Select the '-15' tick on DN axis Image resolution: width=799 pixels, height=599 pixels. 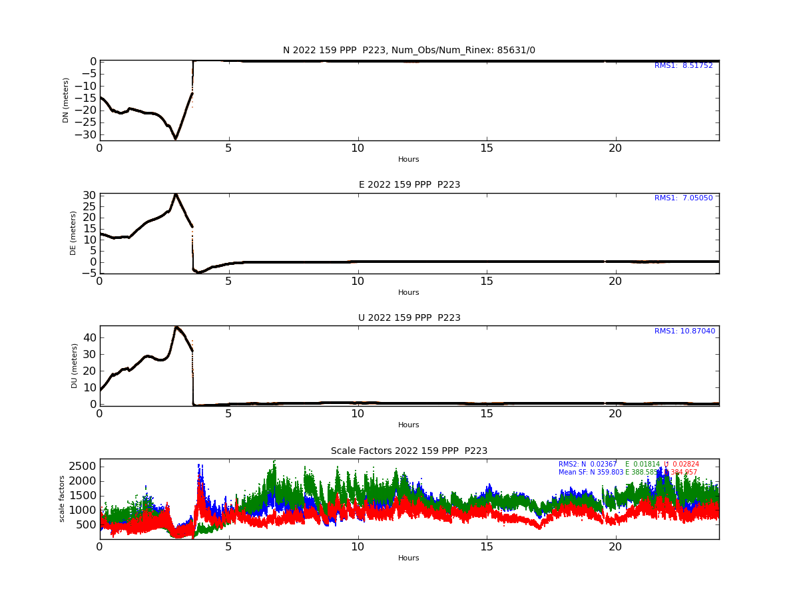click(87, 99)
